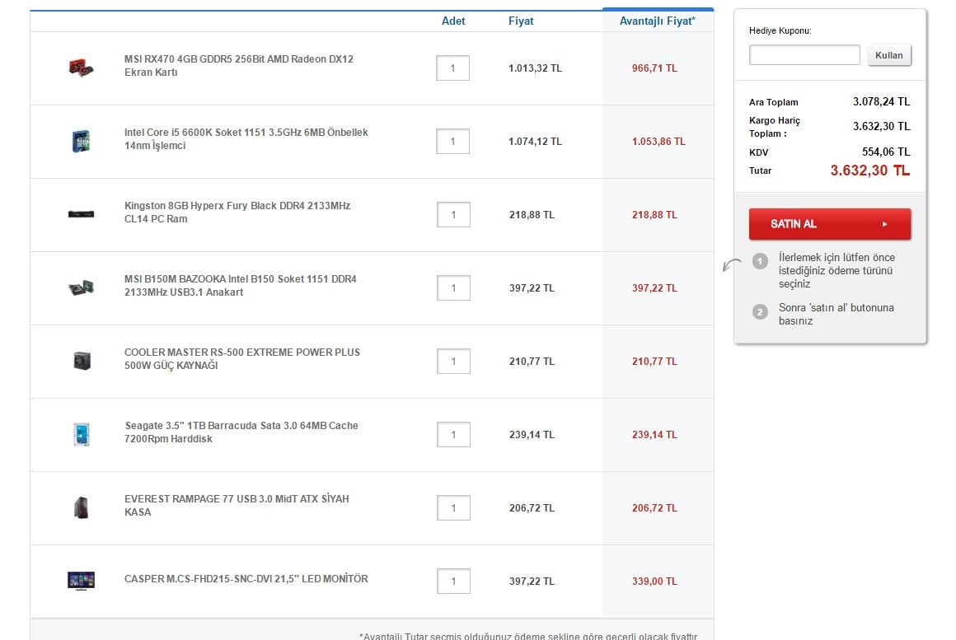Click discounted price 966,71 TL
This screenshot has width=956, height=640.
tap(654, 68)
